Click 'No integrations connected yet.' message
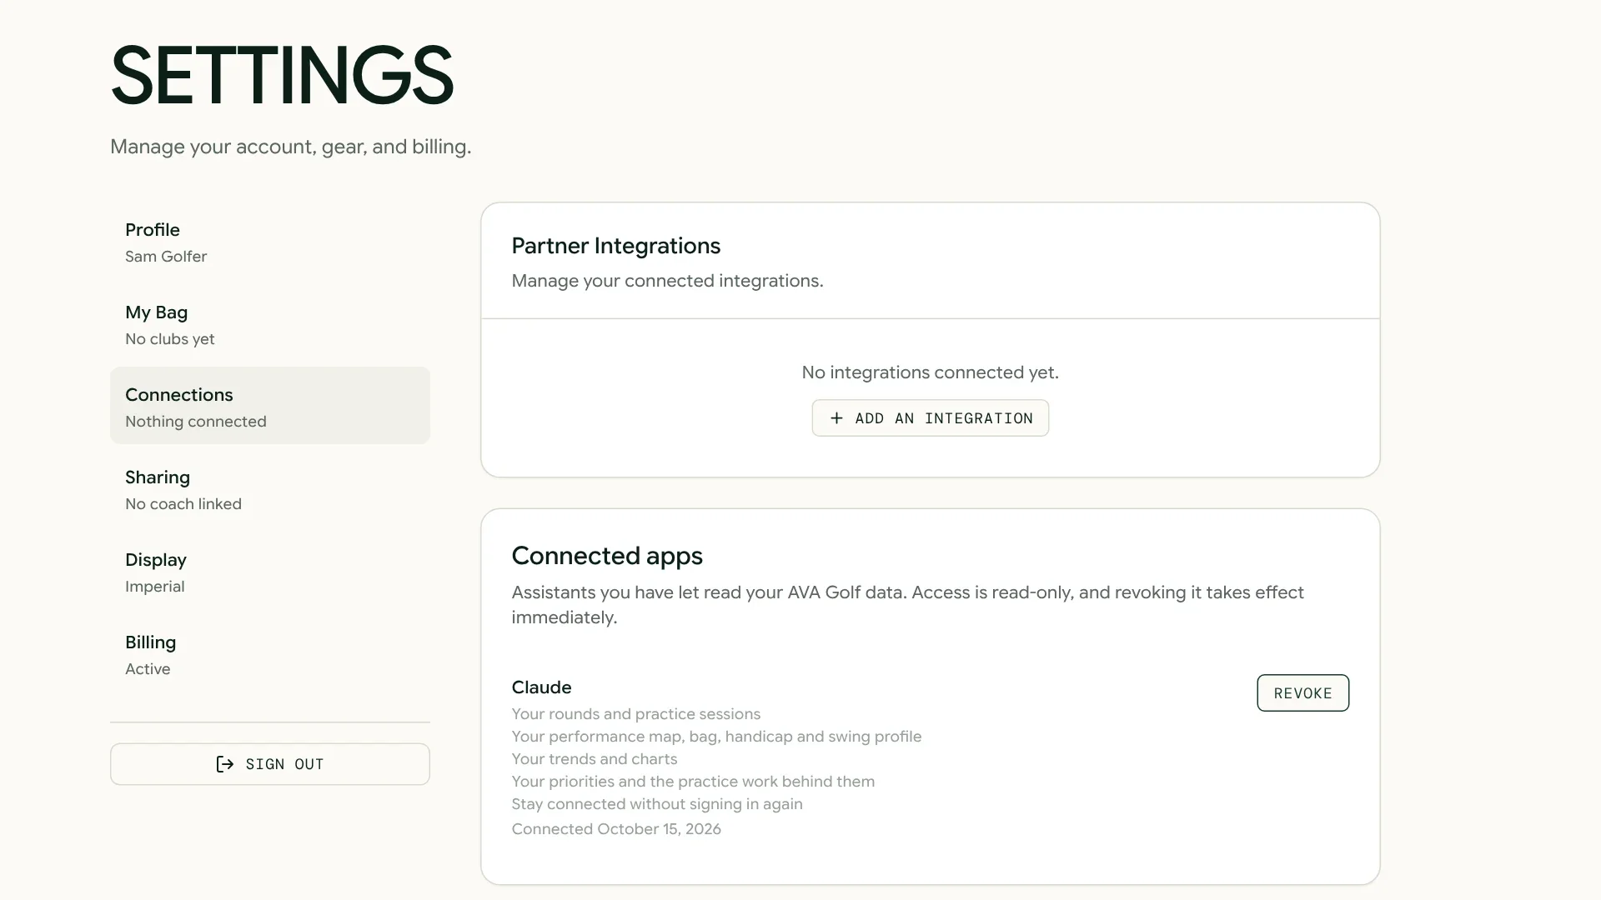This screenshot has height=900, width=1601. [x=930, y=372]
